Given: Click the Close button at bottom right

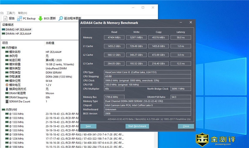Looking at the screenshot, I should (x=186, y=126).
